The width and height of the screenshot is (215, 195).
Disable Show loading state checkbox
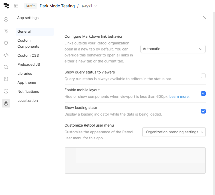(x=203, y=111)
